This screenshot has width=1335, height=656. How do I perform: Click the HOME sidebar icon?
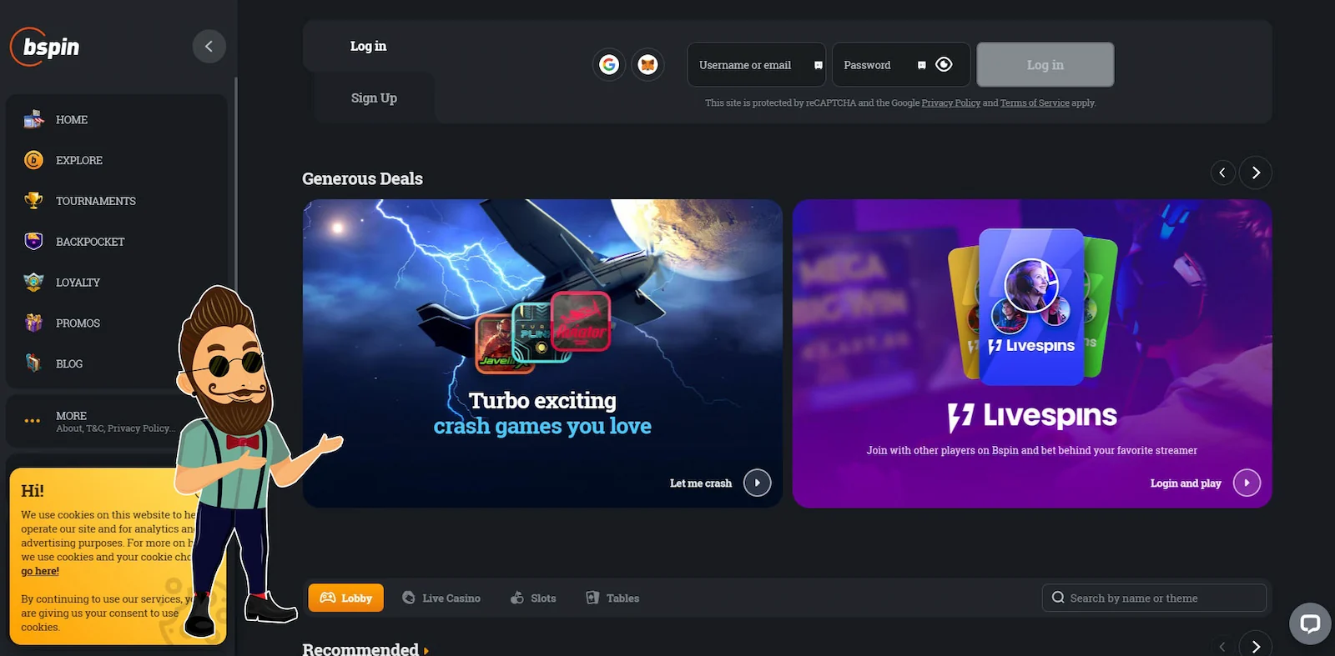point(33,119)
